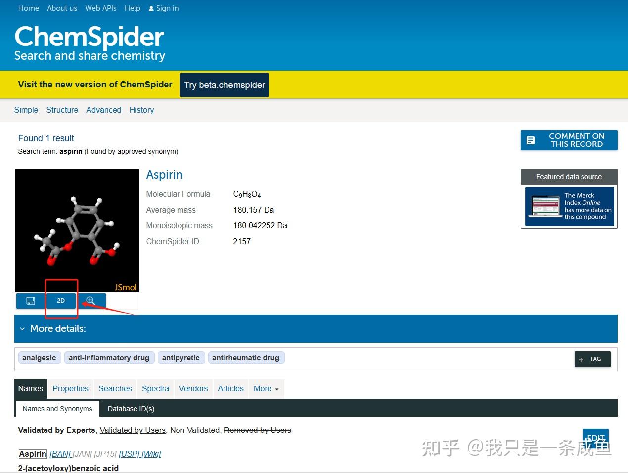This screenshot has height=473, width=628.
Task: Click the JSmol label in the structure viewer
Action: [125, 287]
